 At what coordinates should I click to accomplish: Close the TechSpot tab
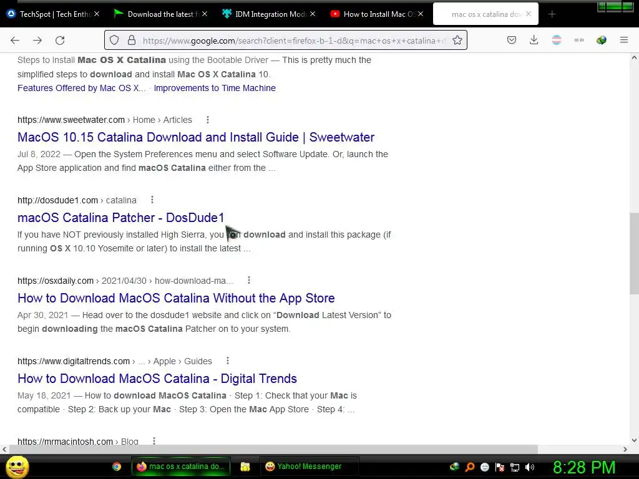[x=97, y=14]
